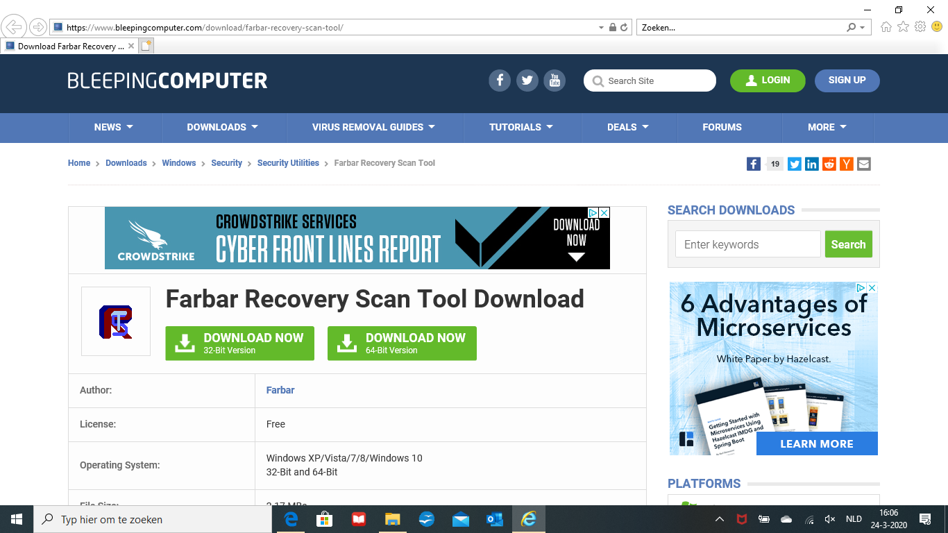The width and height of the screenshot is (948, 533).
Task: Select the Download Farbar Recovery tab
Action: click(x=69, y=46)
